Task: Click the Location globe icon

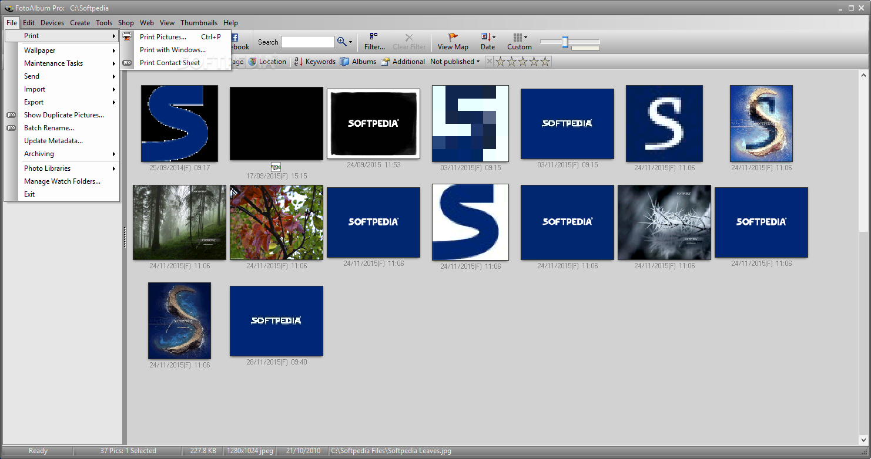Action: coord(253,62)
